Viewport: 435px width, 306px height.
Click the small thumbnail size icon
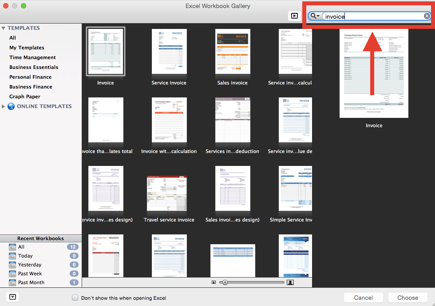coord(214,282)
